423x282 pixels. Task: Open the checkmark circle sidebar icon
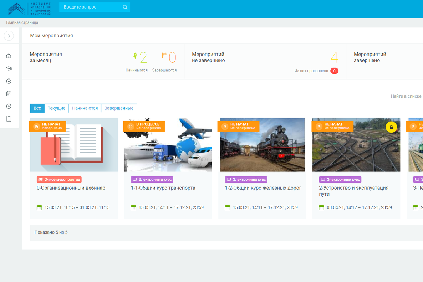(9, 81)
